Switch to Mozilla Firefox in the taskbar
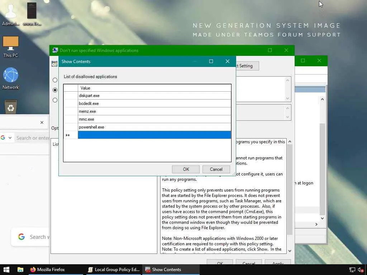 47,270
